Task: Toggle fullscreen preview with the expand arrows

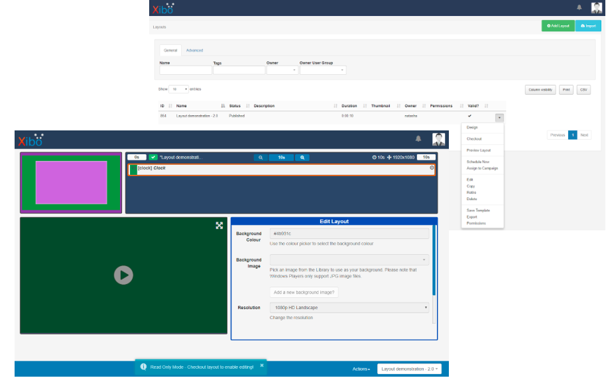Action: [219, 226]
